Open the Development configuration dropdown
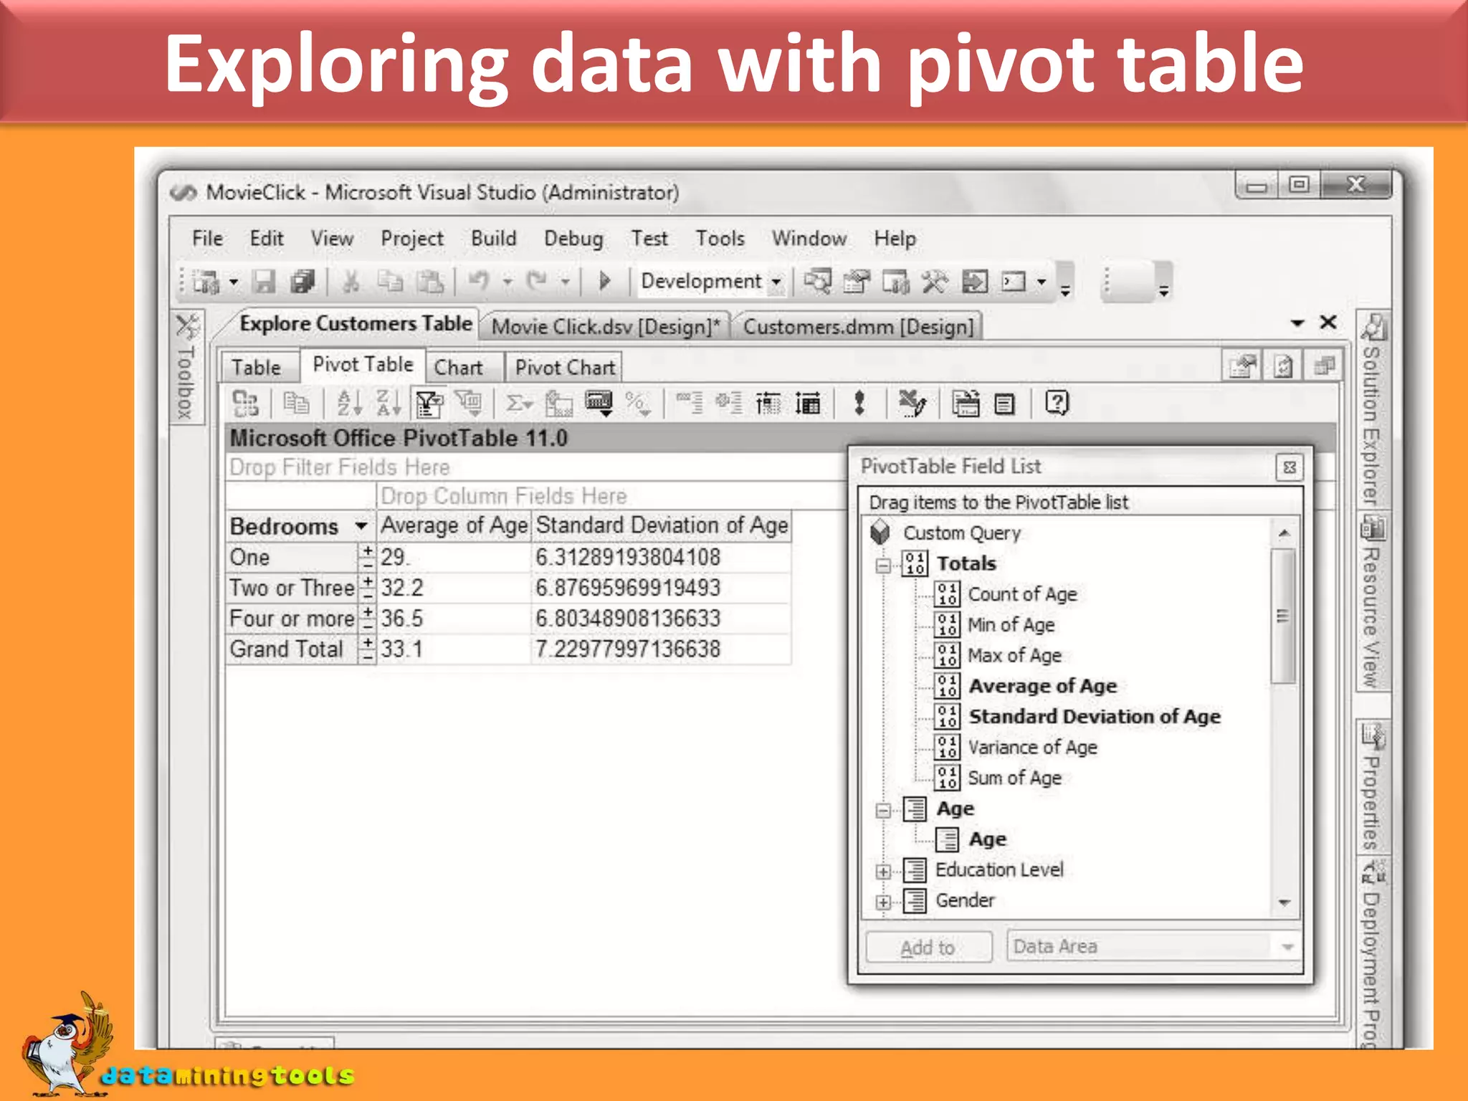 [x=776, y=282]
